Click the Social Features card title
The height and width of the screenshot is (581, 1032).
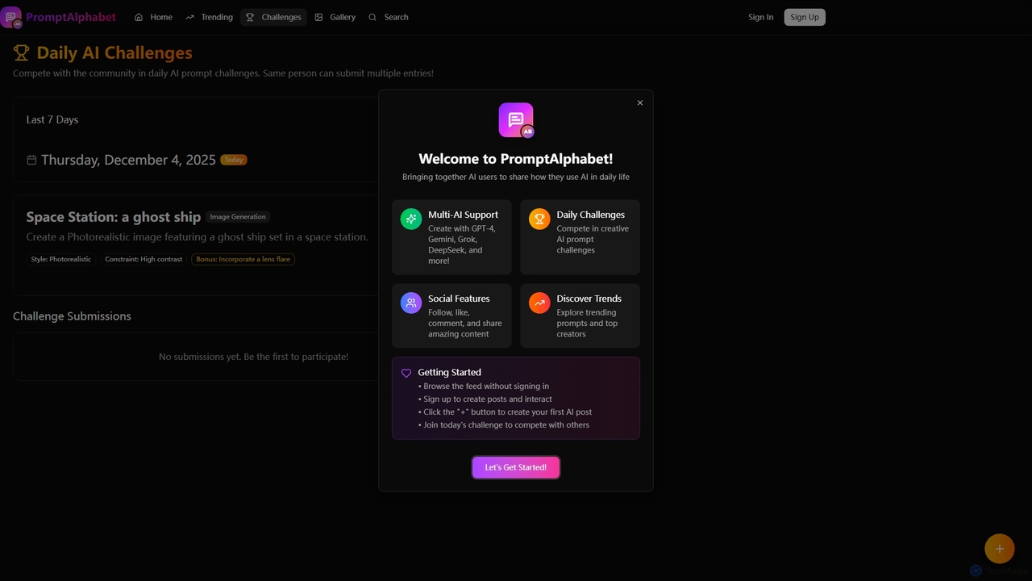click(x=459, y=299)
